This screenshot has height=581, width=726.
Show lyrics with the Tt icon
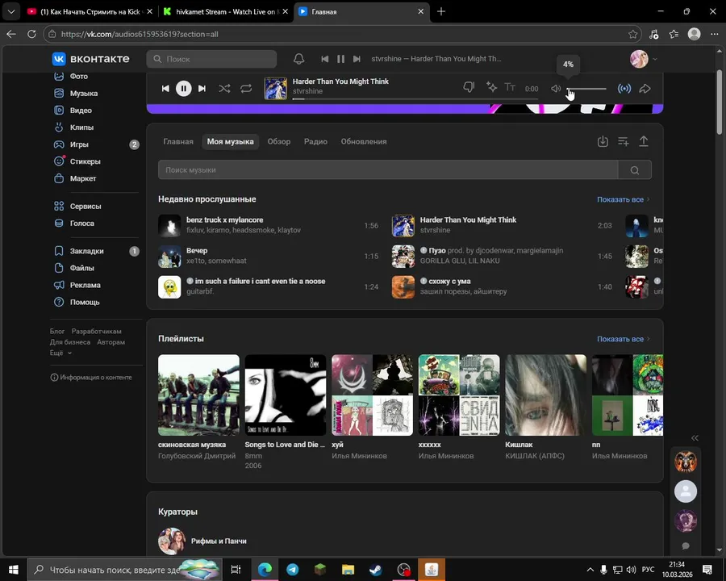(510, 87)
